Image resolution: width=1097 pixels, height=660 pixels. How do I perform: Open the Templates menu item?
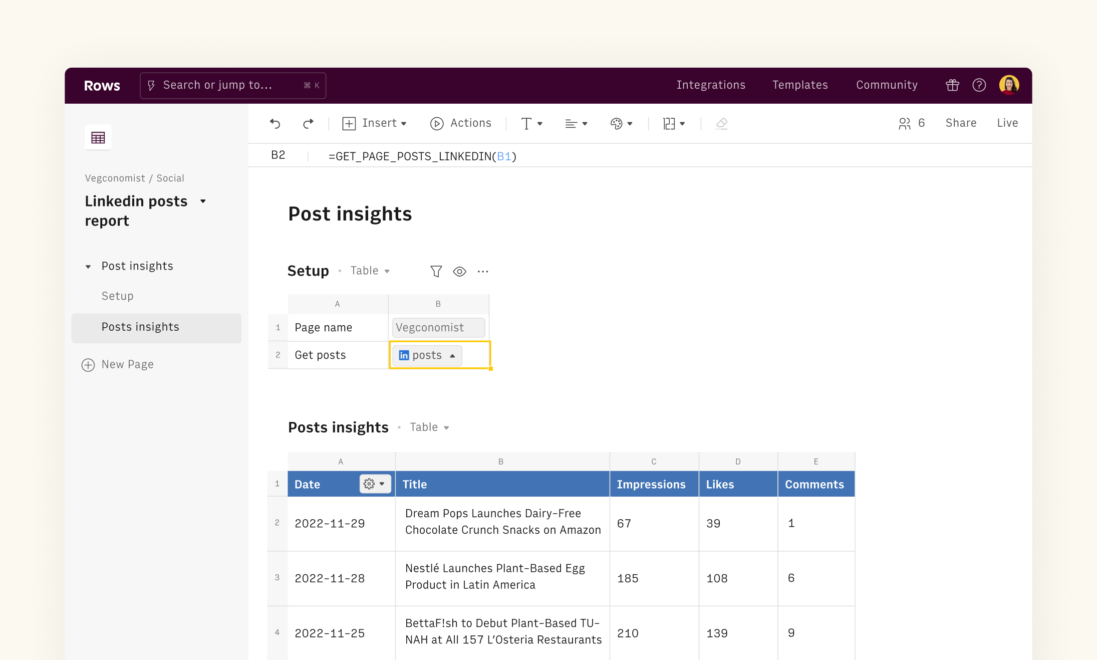click(x=799, y=85)
